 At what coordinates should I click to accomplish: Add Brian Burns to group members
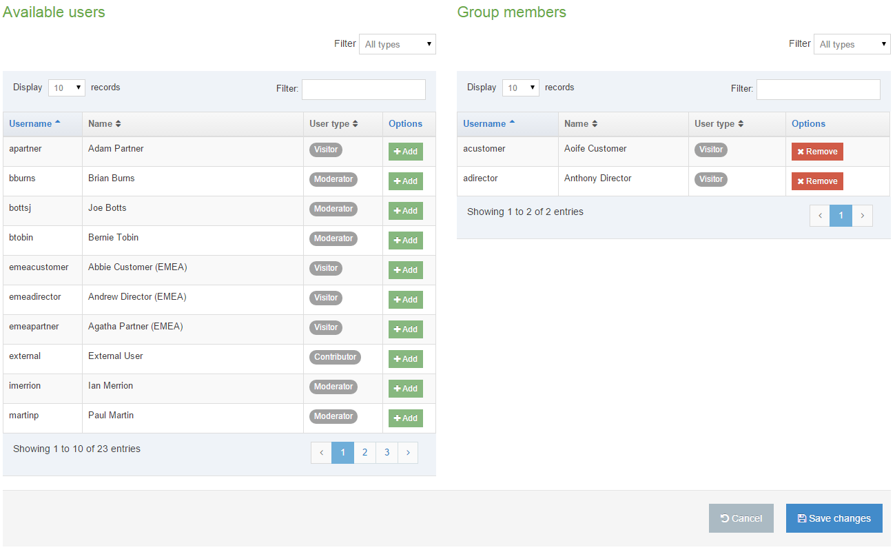point(405,181)
